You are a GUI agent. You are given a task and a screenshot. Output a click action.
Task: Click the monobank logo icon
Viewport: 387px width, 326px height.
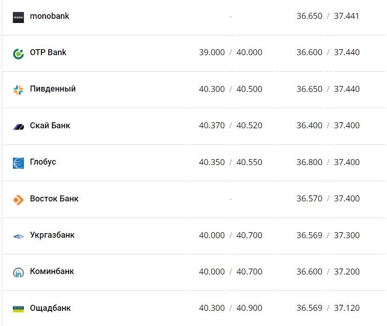(18, 17)
